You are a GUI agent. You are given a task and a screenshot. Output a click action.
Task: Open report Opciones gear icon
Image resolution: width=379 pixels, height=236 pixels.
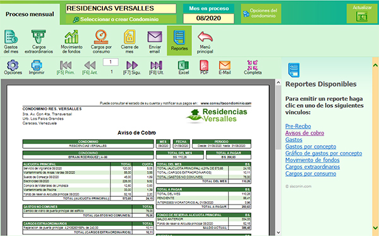(x=13, y=67)
